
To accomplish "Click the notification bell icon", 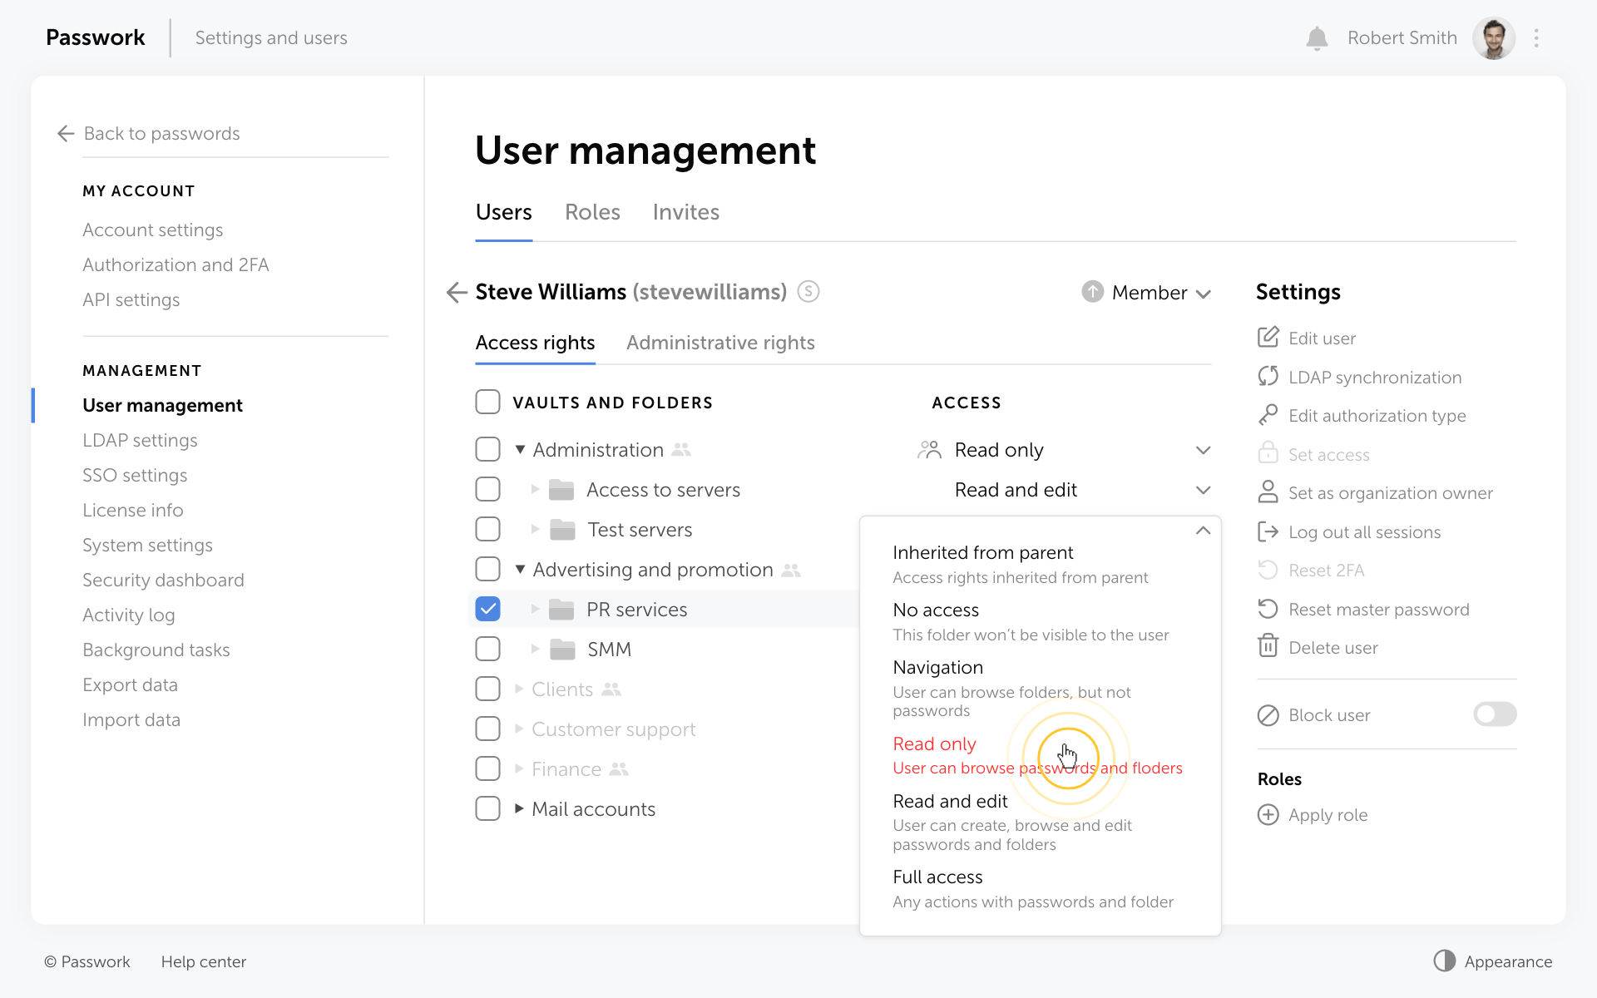I will pos(1317,38).
